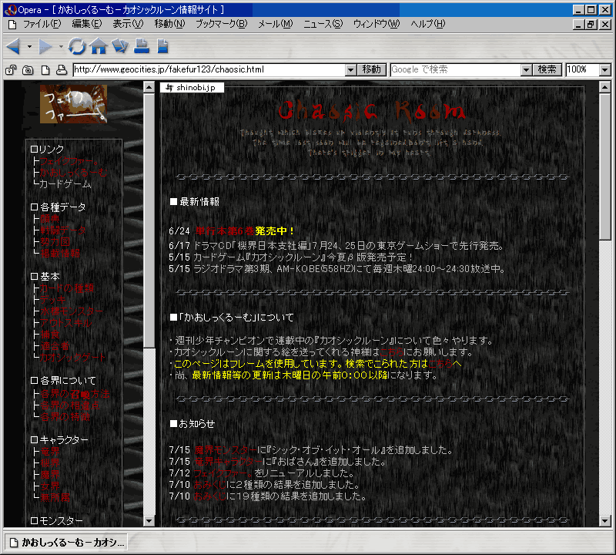Screen dimensions: 616x555
Task: Print the page using the large printer icon
Action: pyautogui.click(x=142, y=46)
